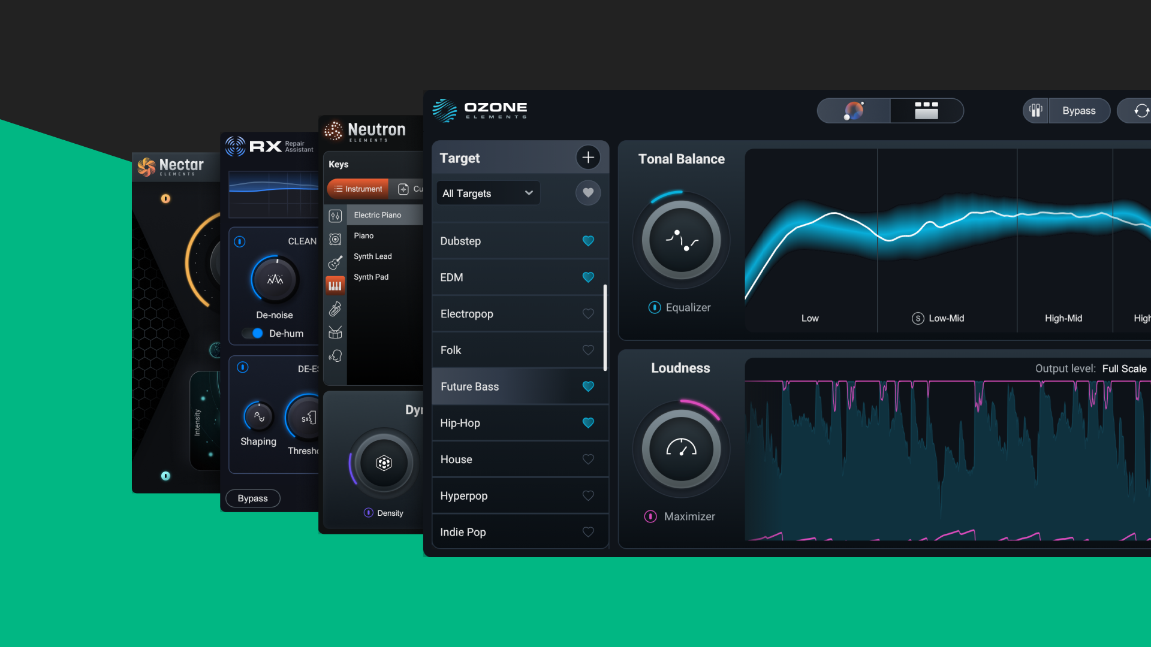Select the Indie Pop target
This screenshot has width=1151, height=647.
[520, 532]
